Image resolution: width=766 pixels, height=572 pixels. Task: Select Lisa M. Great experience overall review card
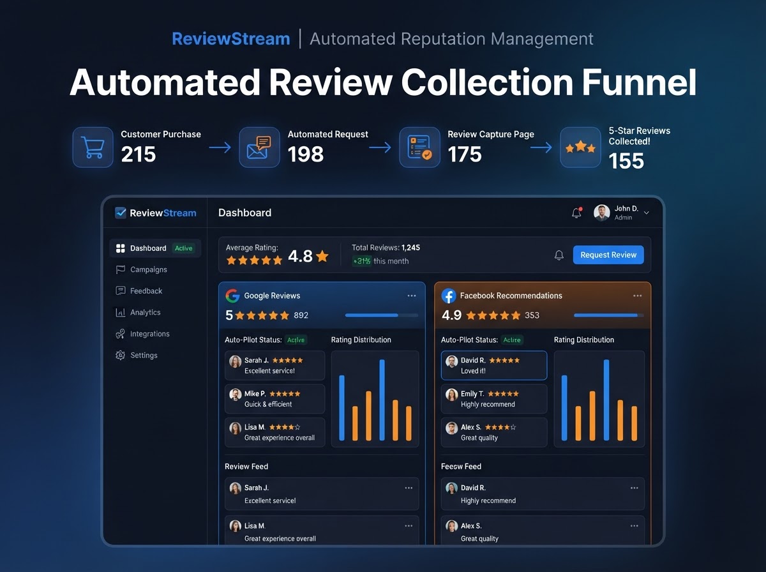pyautogui.click(x=275, y=432)
